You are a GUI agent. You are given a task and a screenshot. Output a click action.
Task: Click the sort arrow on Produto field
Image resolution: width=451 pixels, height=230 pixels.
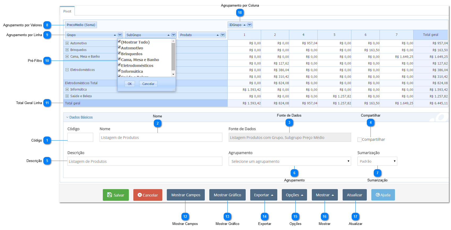pyautogui.click(x=218, y=35)
